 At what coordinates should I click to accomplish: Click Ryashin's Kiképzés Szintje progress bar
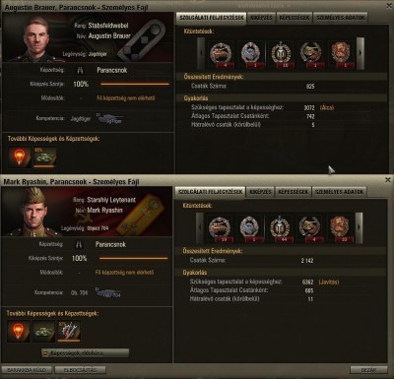[x=134, y=258]
